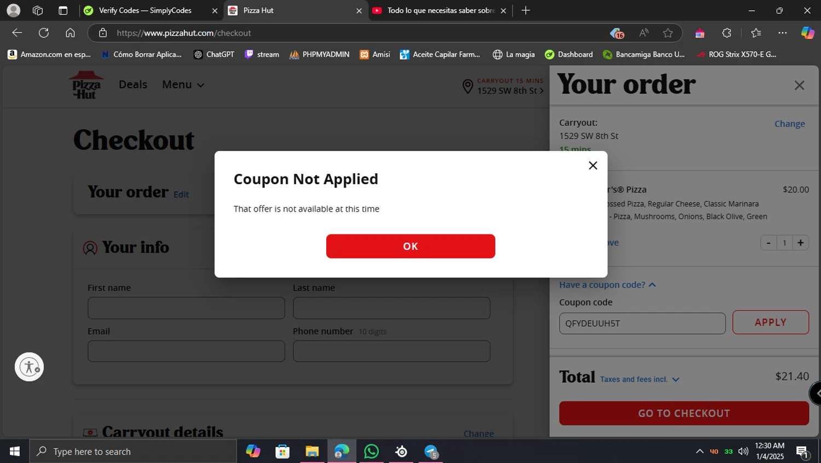821x463 pixels.
Task: Open the Favorites list icon
Action: [x=756, y=33]
